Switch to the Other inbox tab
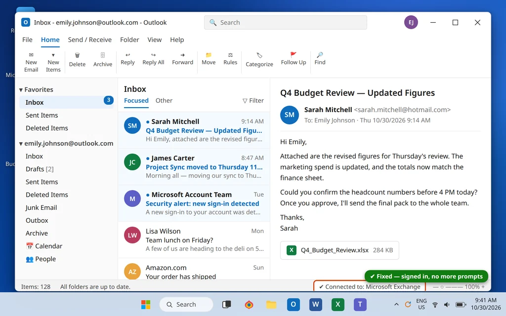This screenshot has width=506, height=316. 164,101
